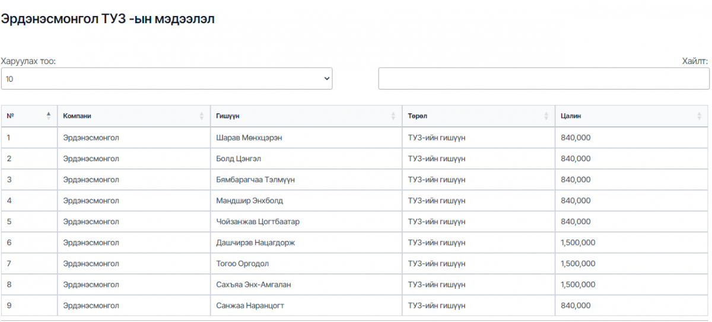Screen dimensions: 712x322
Task: Open the Харуулах тоо dropdown
Action: 167,78
